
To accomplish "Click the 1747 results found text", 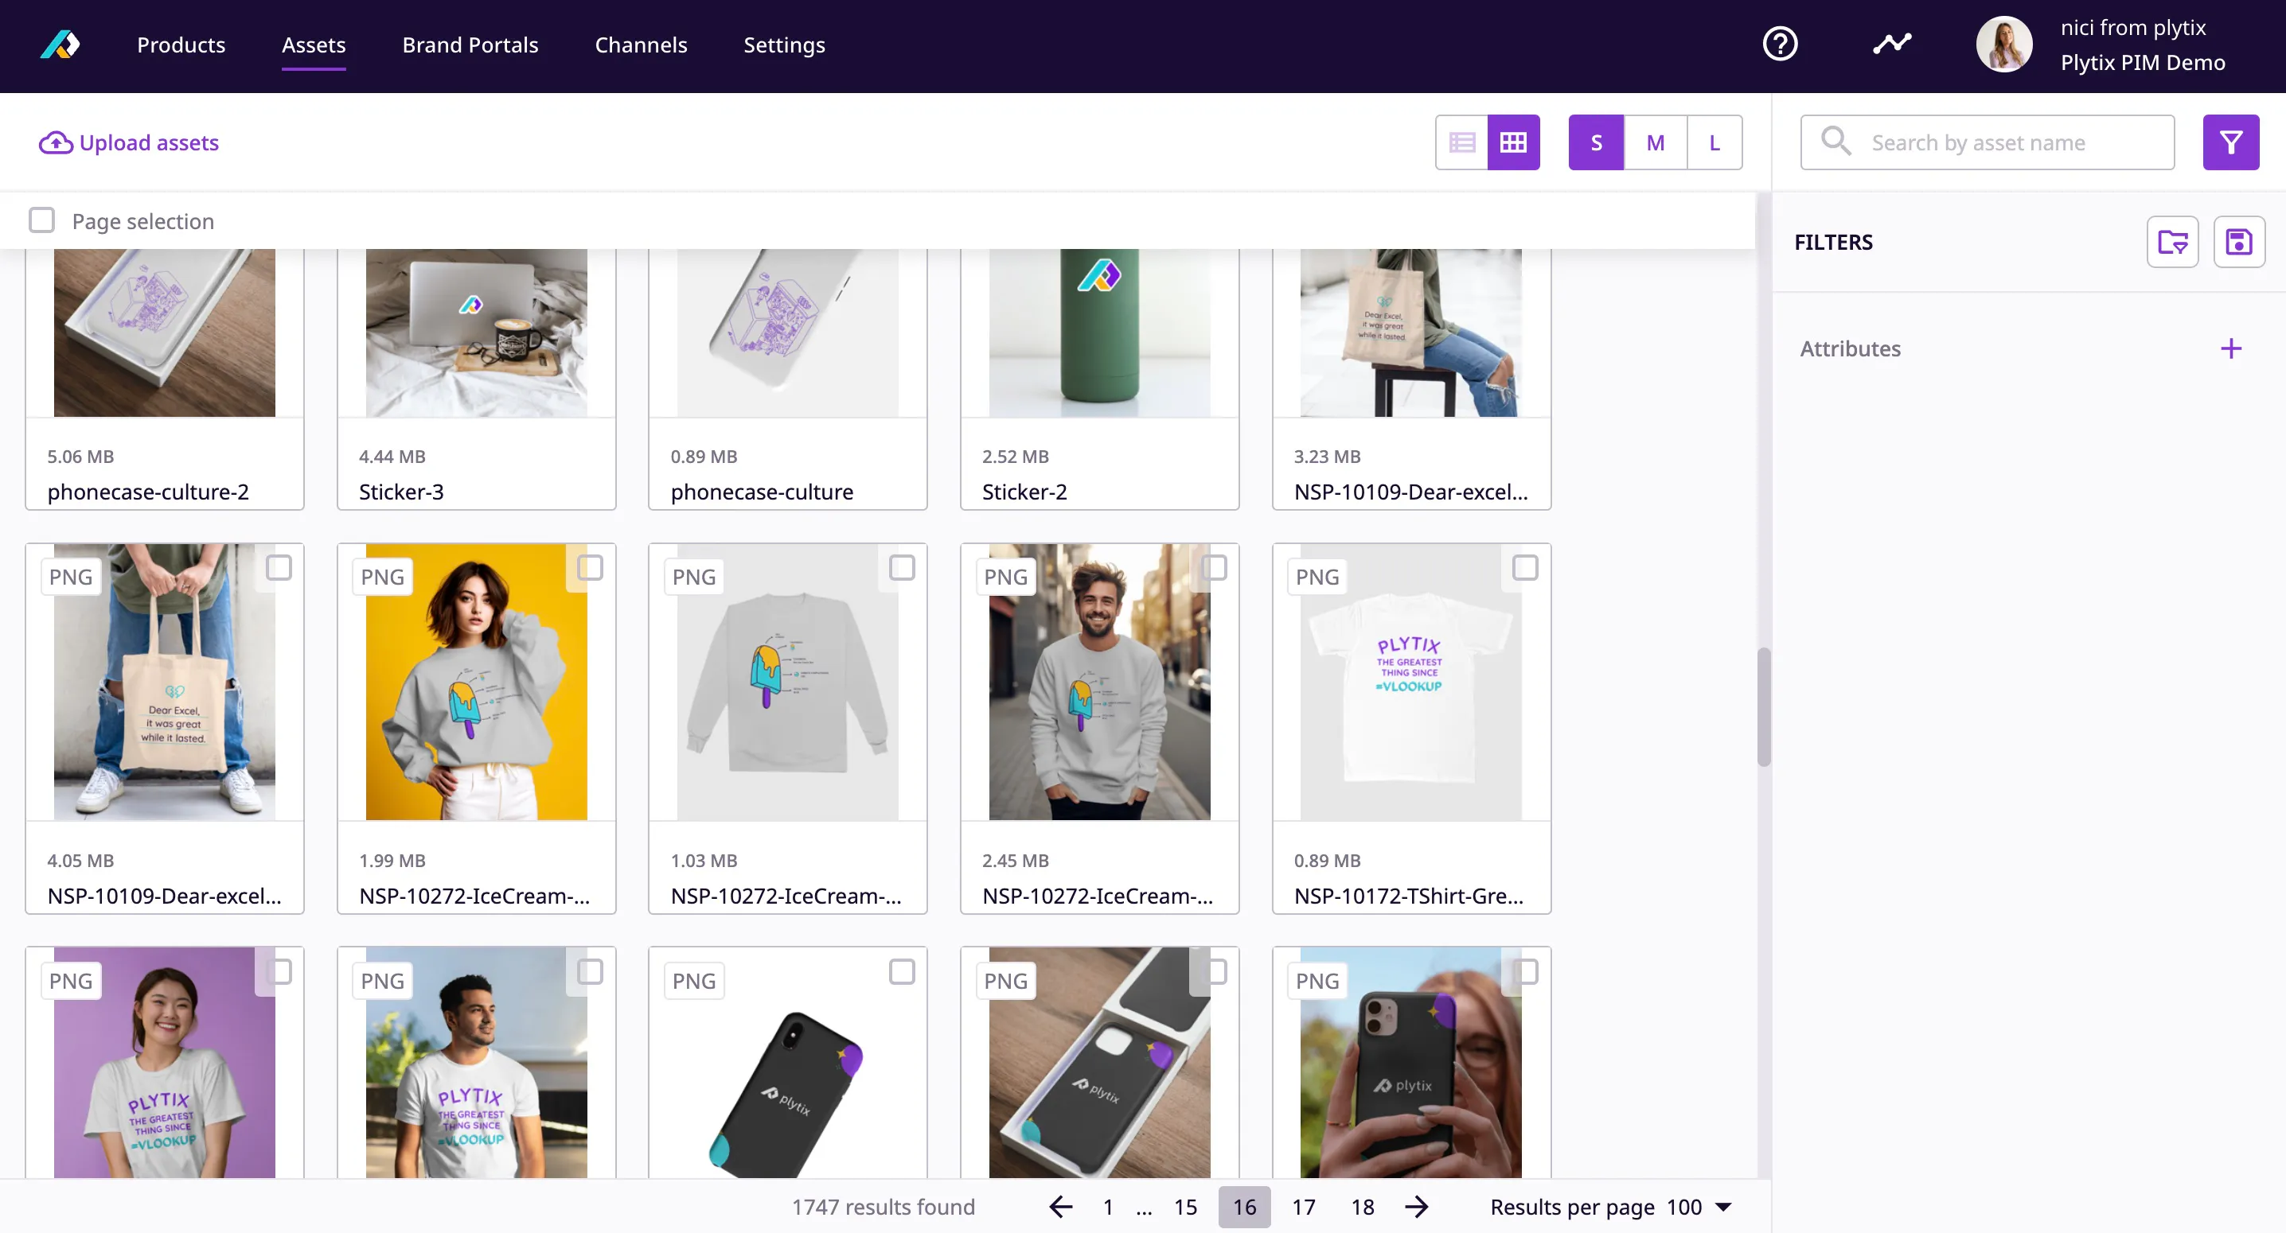I will point(883,1207).
